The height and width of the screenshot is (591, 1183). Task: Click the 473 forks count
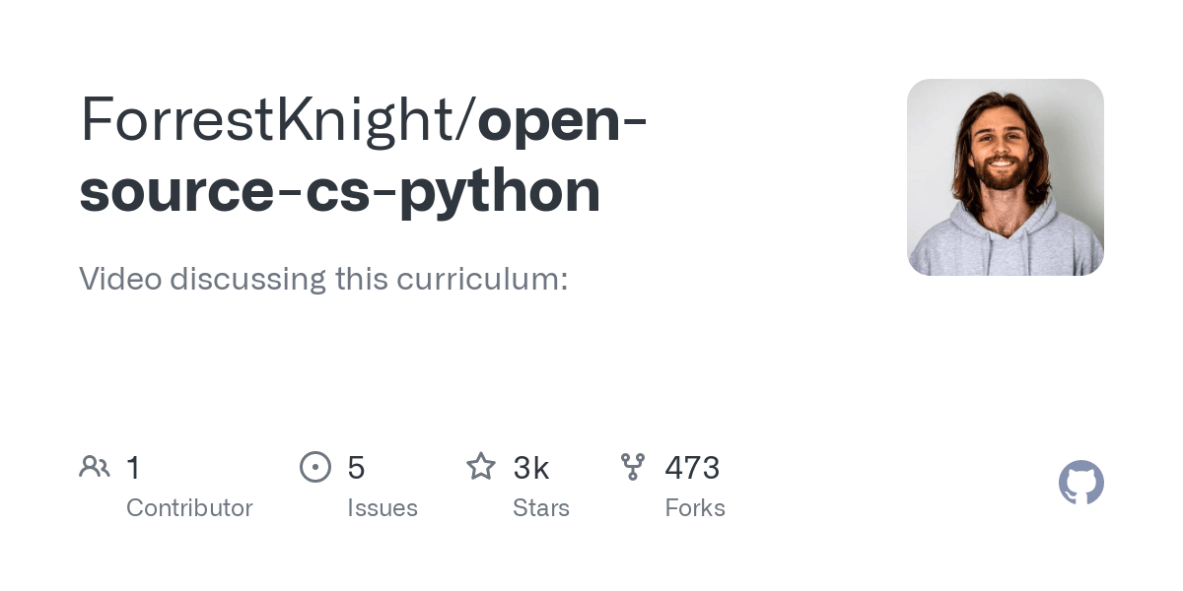692,467
